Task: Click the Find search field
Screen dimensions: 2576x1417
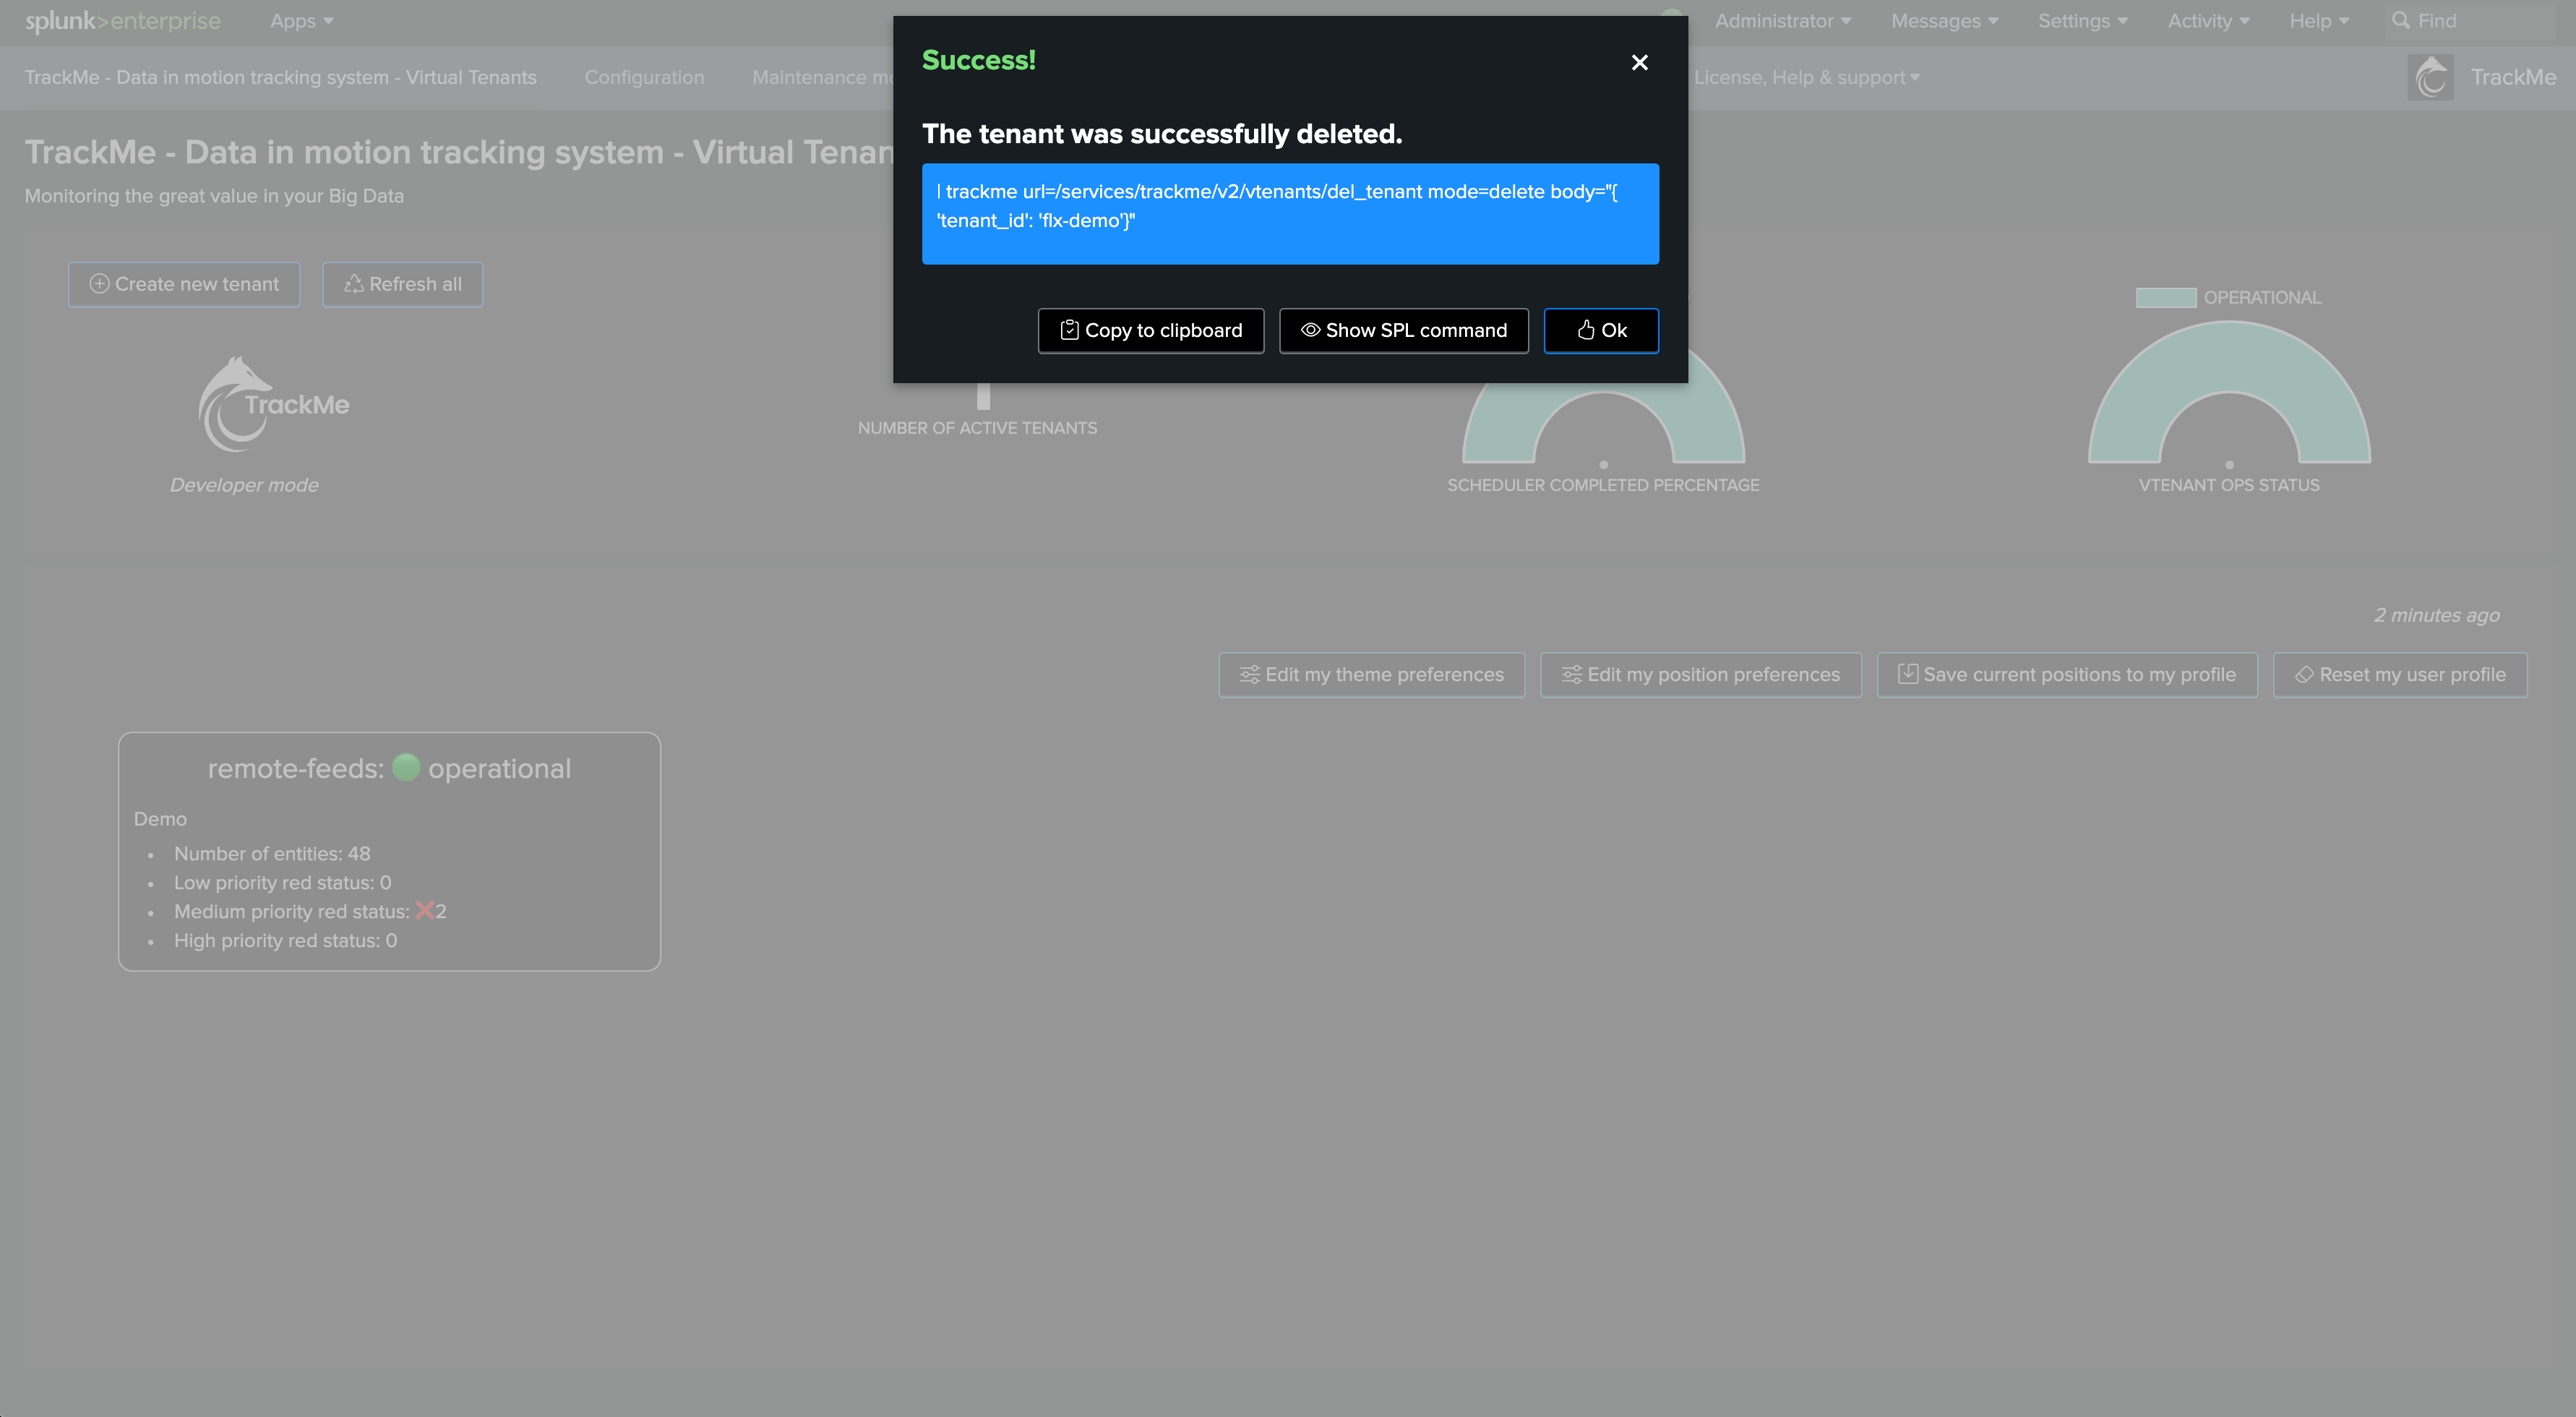Action: [2470, 21]
